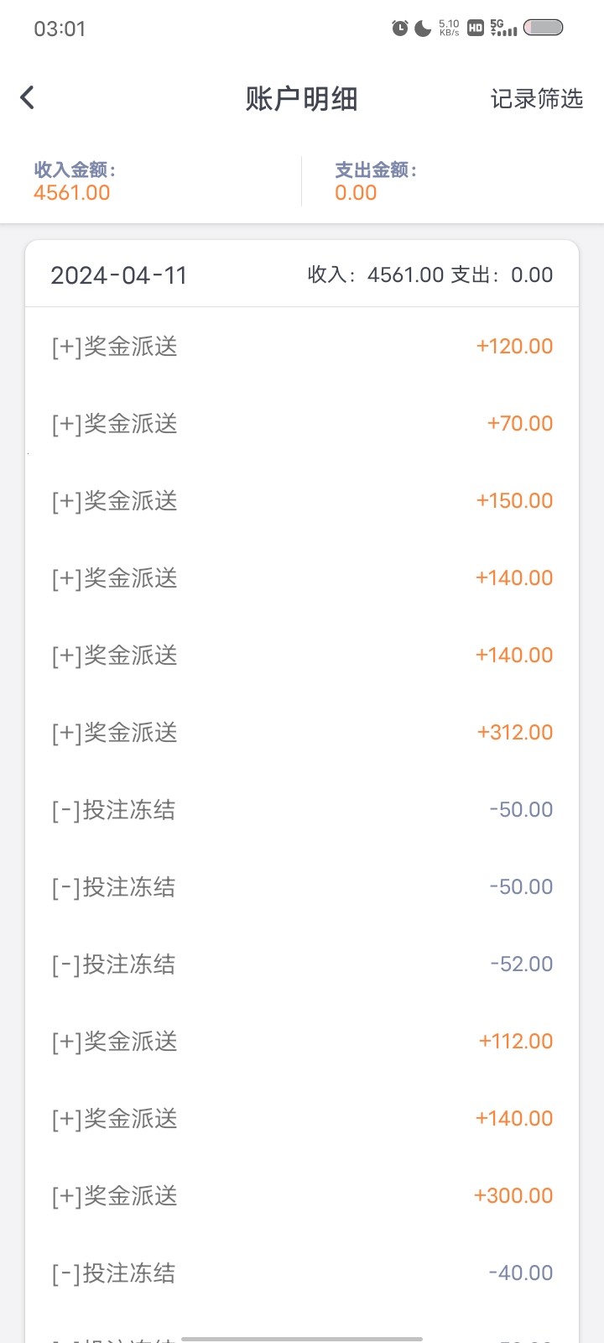Open the +70.00 奖金派送 entry
The image size is (604, 1343).
coord(302,424)
